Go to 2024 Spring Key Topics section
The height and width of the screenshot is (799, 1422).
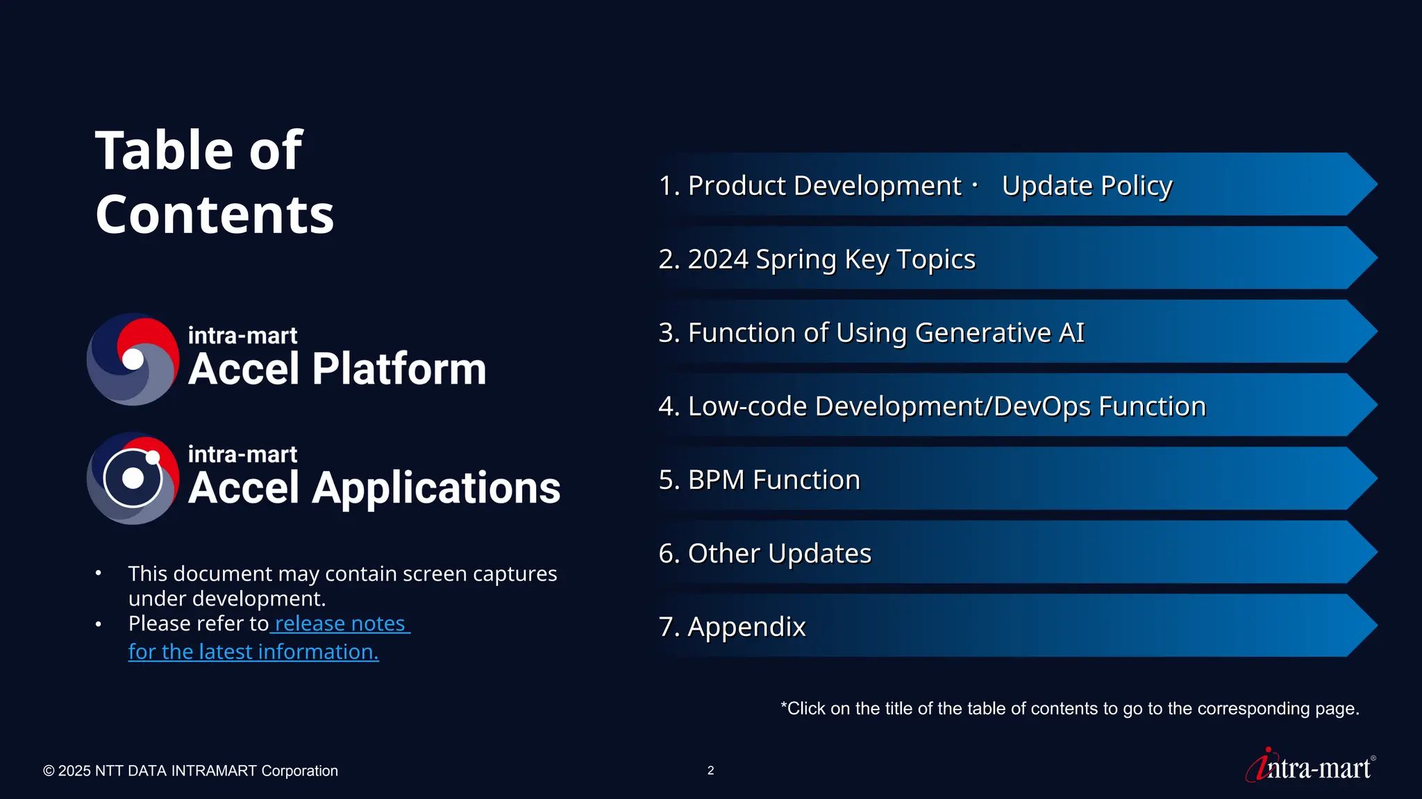pos(817,259)
